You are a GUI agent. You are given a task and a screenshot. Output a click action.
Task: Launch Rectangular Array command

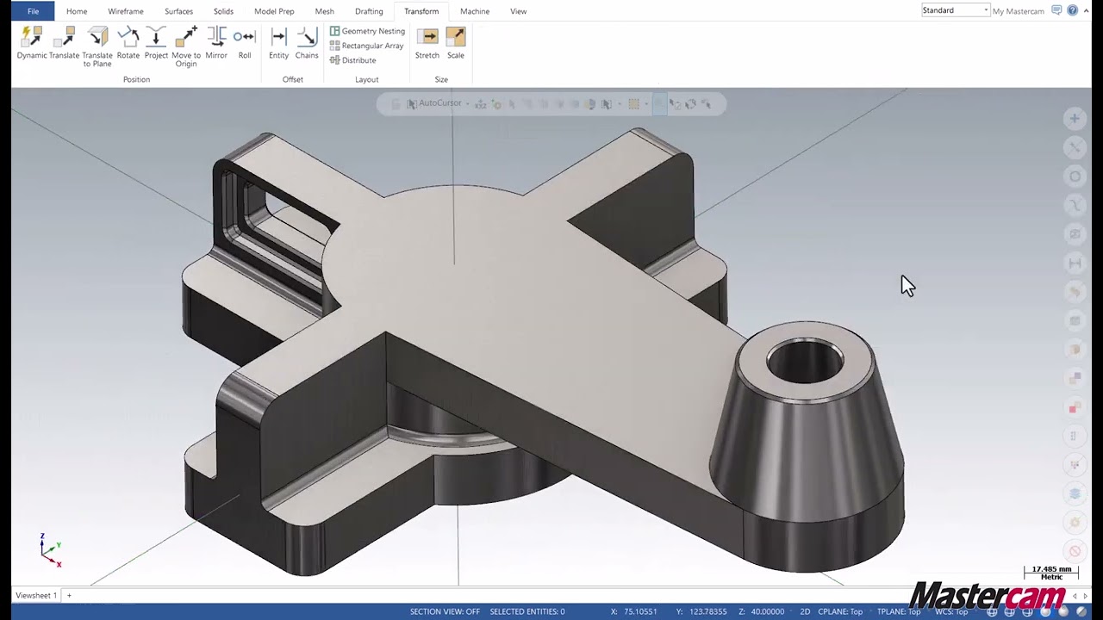point(366,46)
